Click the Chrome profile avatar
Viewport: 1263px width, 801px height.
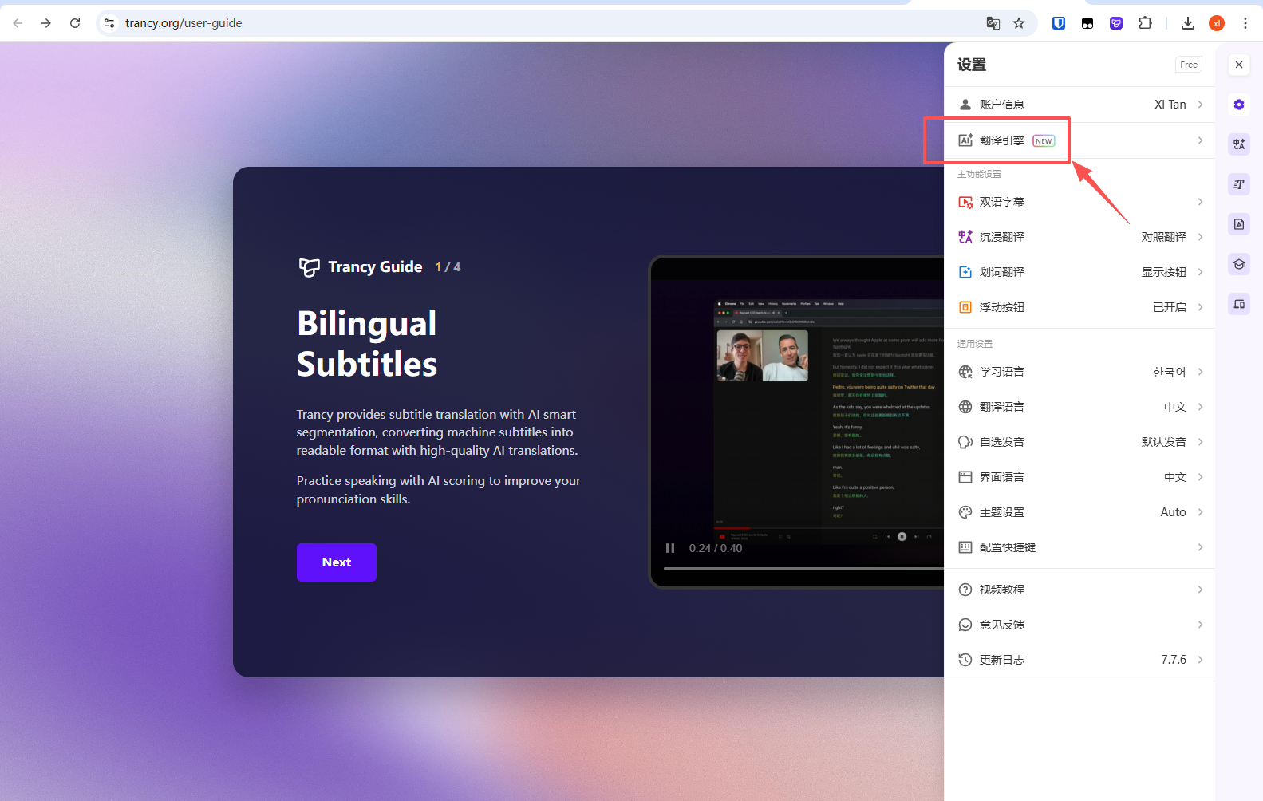click(1217, 23)
